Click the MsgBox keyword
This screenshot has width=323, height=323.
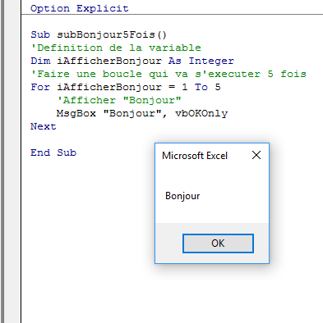76,113
